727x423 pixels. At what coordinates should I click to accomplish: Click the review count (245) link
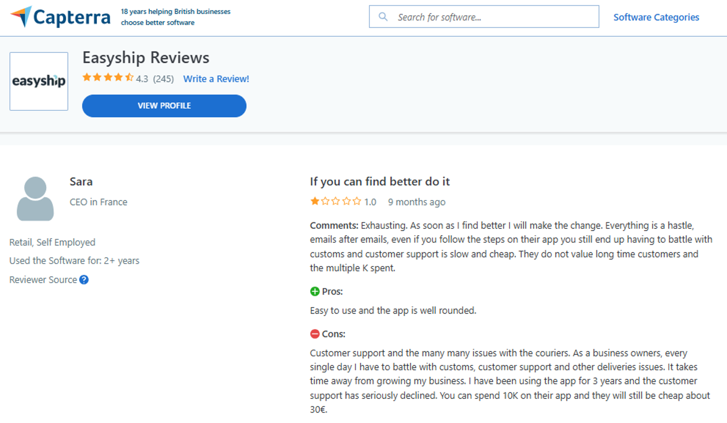tap(163, 79)
